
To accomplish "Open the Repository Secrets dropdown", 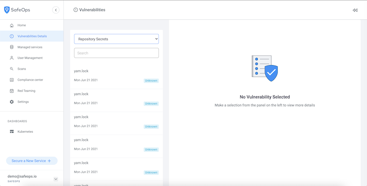I will click(117, 39).
